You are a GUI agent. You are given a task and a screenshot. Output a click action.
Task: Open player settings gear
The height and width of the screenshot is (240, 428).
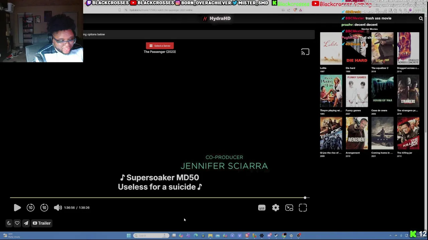point(276,208)
